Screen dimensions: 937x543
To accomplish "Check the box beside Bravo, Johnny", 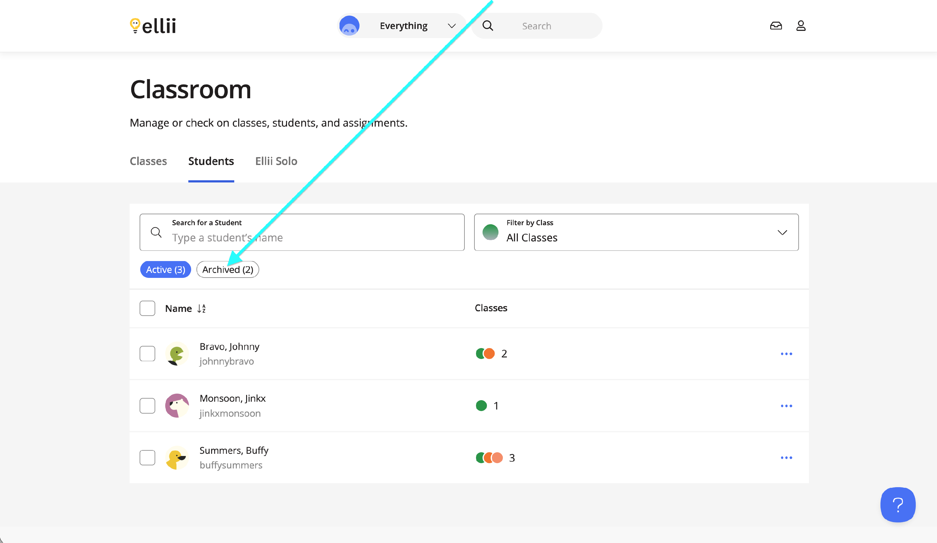I will pyautogui.click(x=147, y=354).
